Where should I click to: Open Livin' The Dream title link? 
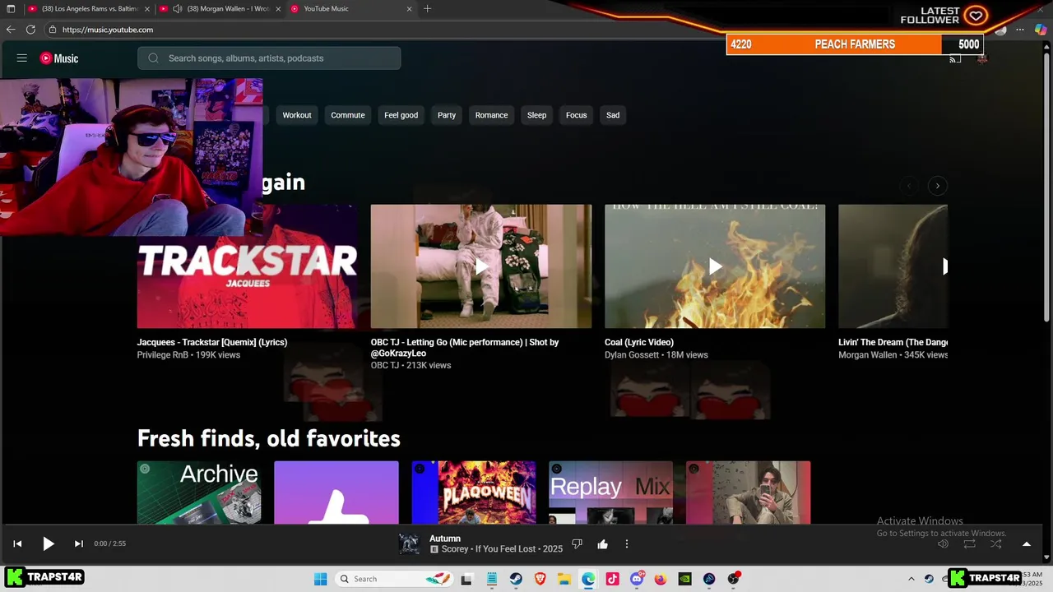pos(893,342)
